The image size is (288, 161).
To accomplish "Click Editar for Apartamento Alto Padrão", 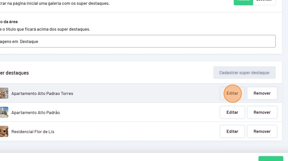I will click(232, 112).
